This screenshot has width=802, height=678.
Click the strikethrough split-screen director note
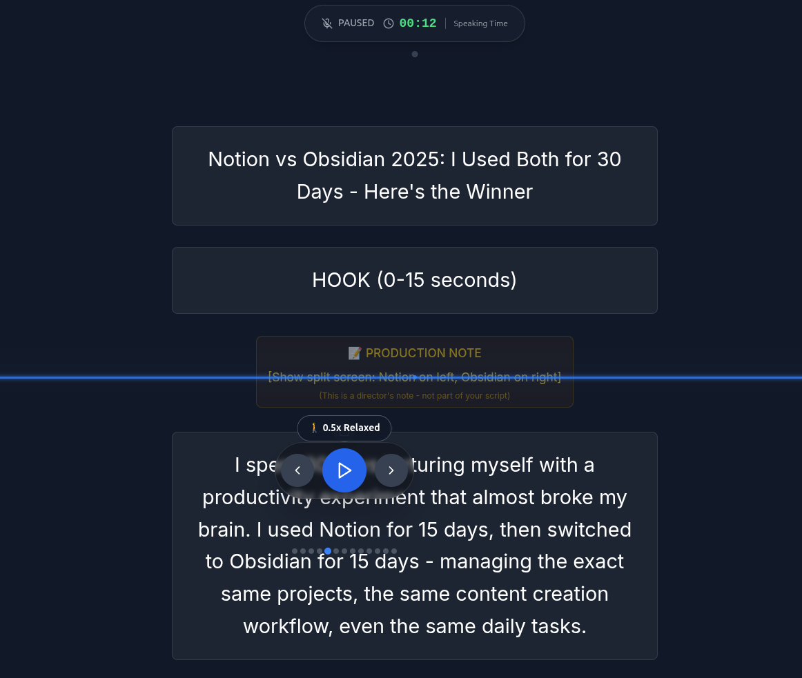click(x=414, y=377)
